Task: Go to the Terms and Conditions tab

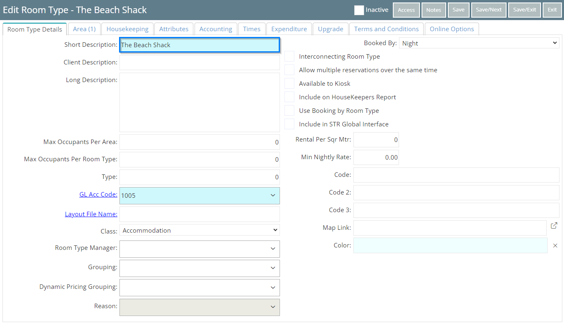Action: pyautogui.click(x=386, y=29)
